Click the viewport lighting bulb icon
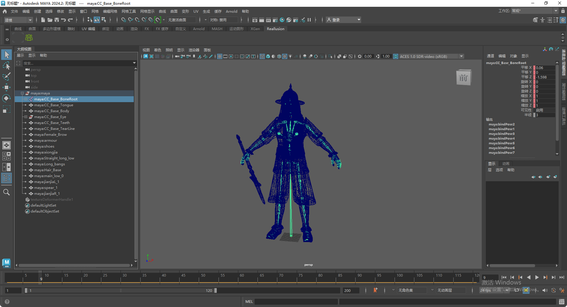This screenshot has width=567, height=307. pyautogui.click(x=290, y=56)
